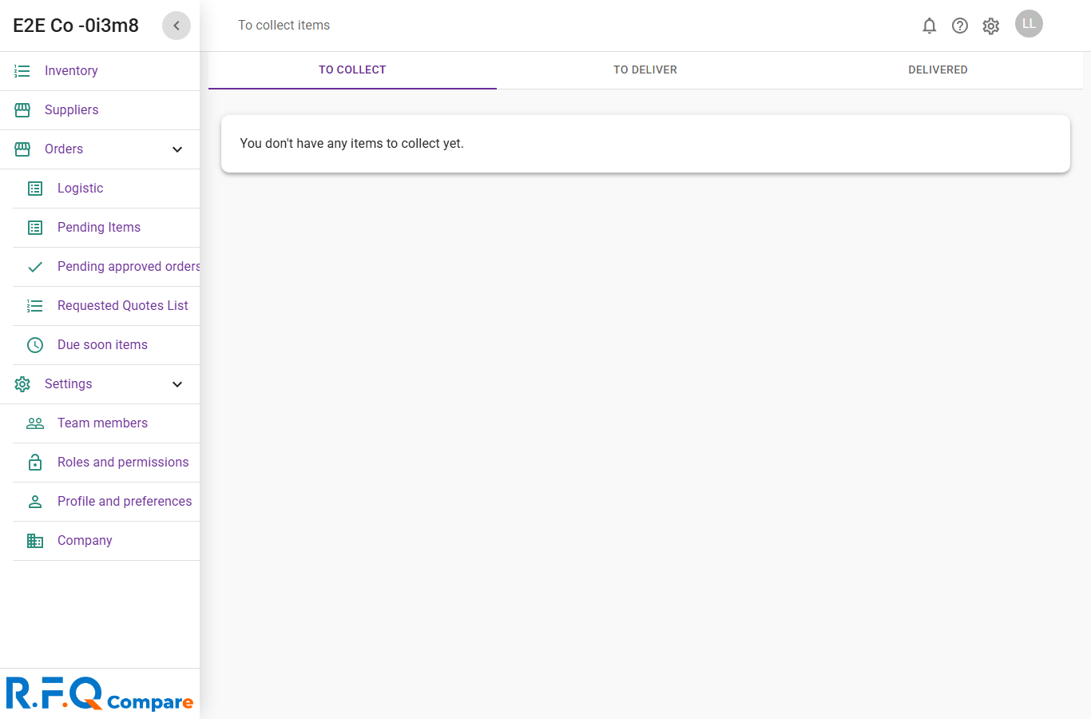Click the Logistic list icon
The image size is (1091, 719).
[35, 189]
